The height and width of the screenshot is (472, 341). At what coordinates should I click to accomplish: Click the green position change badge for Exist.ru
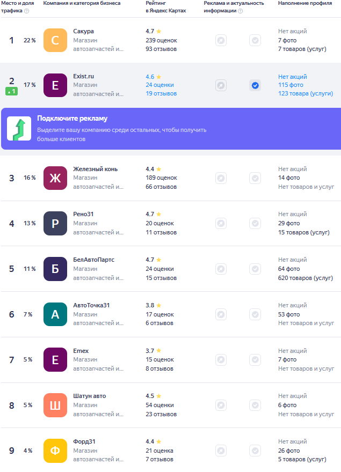coord(11,92)
